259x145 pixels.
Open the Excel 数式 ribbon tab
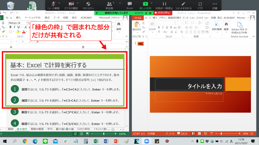tap(47, 18)
